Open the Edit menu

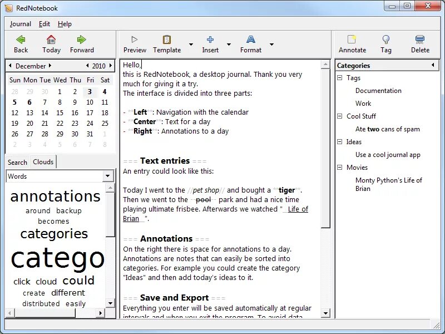tap(44, 24)
